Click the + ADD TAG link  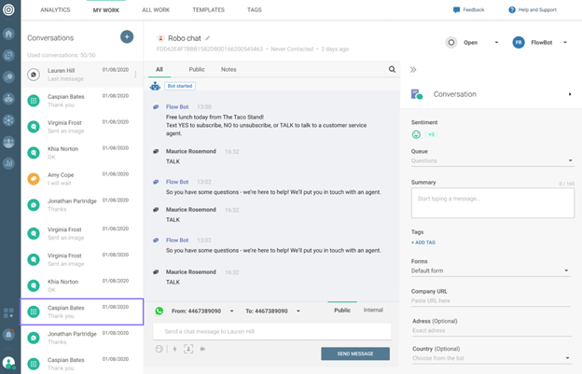[423, 242]
